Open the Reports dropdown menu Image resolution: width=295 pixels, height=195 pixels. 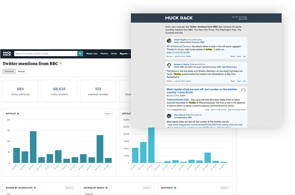125,54
